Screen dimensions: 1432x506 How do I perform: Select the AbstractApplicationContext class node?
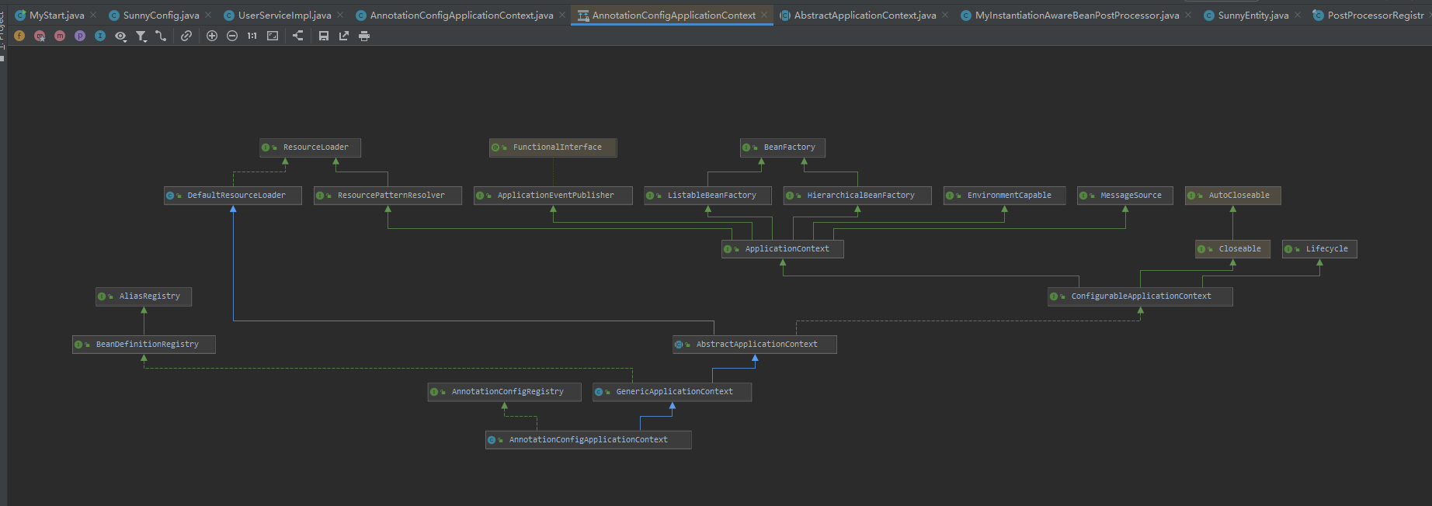755,345
